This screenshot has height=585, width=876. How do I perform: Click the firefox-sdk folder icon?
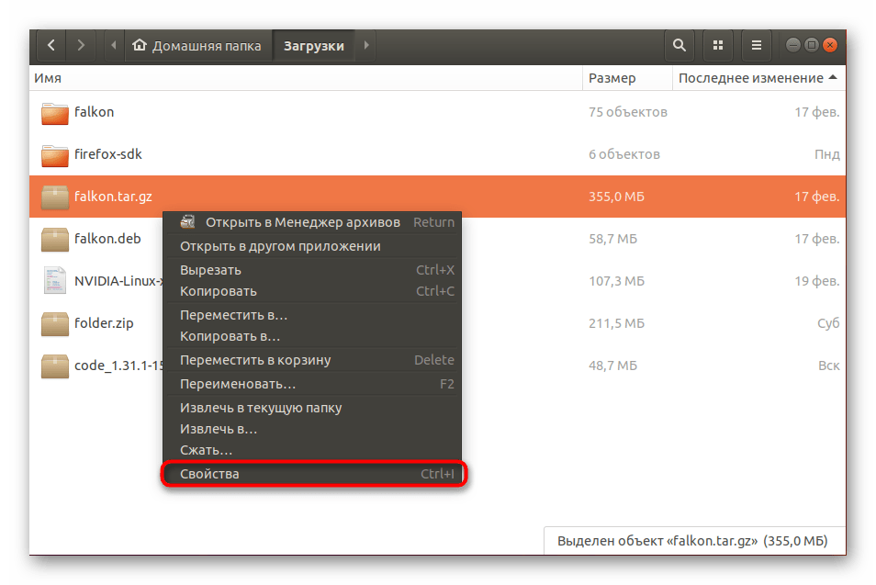point(55,154)
